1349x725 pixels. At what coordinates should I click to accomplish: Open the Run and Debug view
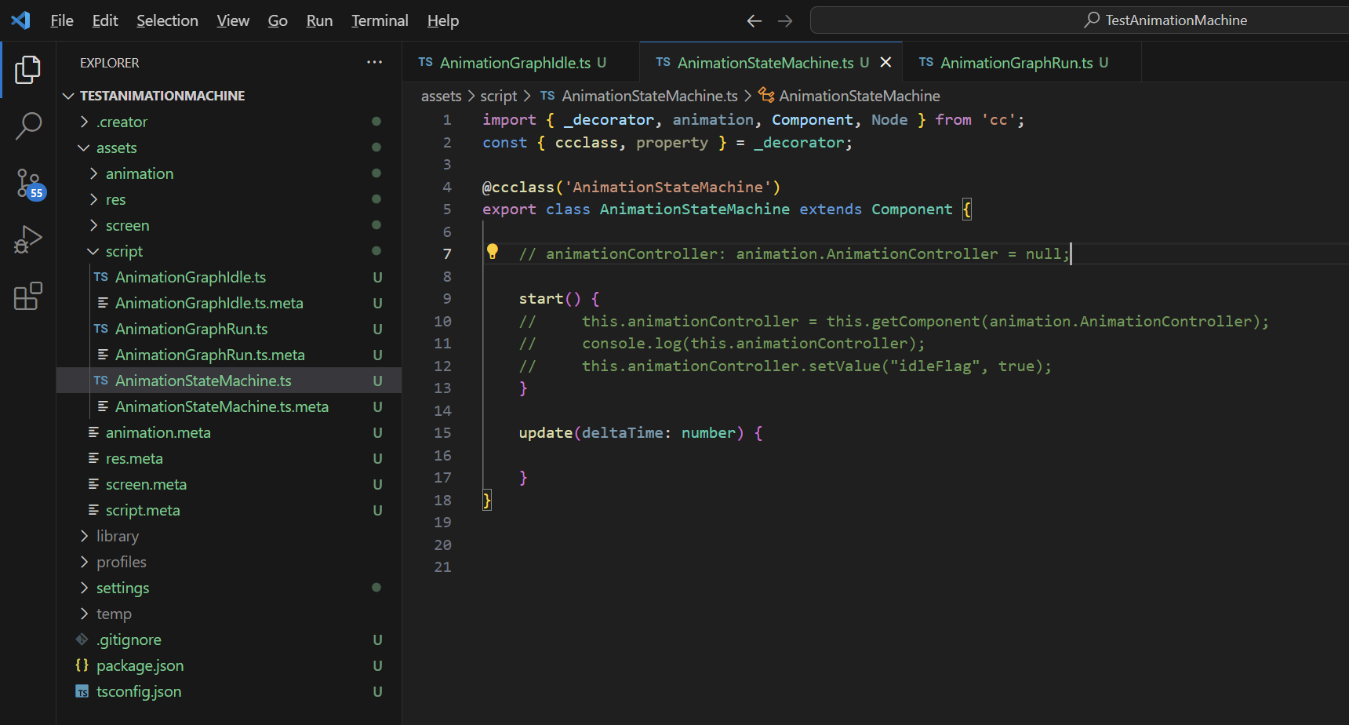27,239
